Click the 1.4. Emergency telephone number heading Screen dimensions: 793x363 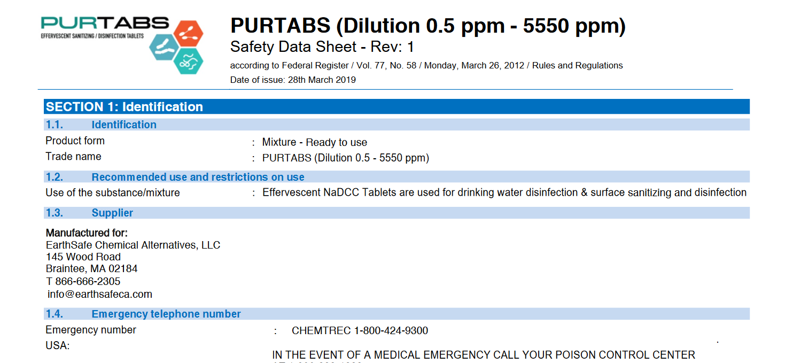[x=166, y=314]
